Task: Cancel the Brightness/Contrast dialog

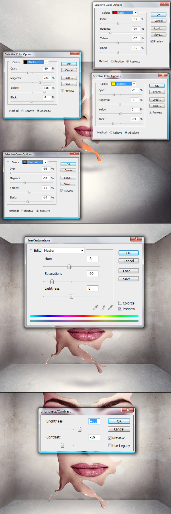Action: [119, 429]
